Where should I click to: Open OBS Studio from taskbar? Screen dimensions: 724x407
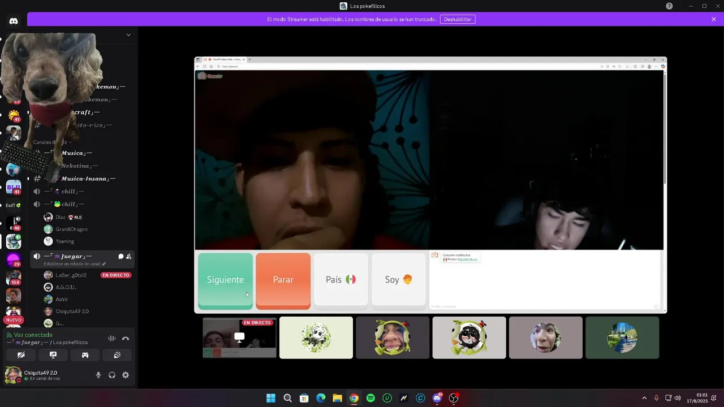[453, 398]
